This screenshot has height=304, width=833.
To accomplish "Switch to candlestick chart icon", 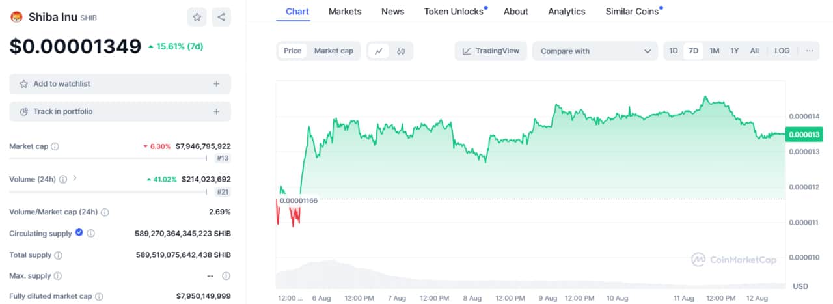I will pos(401,51).
